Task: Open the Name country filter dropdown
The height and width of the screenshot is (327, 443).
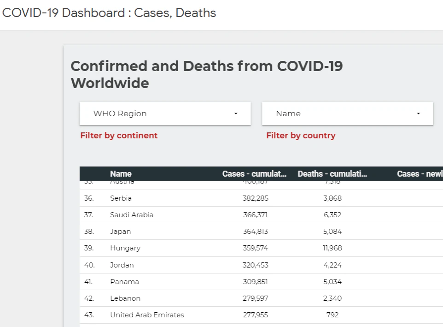Action: 347,113
